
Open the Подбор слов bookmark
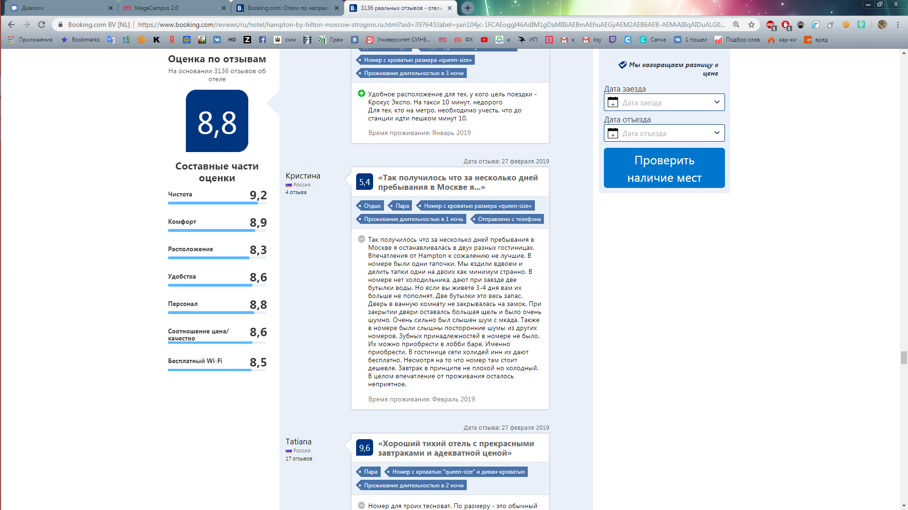tap(737, 40)
